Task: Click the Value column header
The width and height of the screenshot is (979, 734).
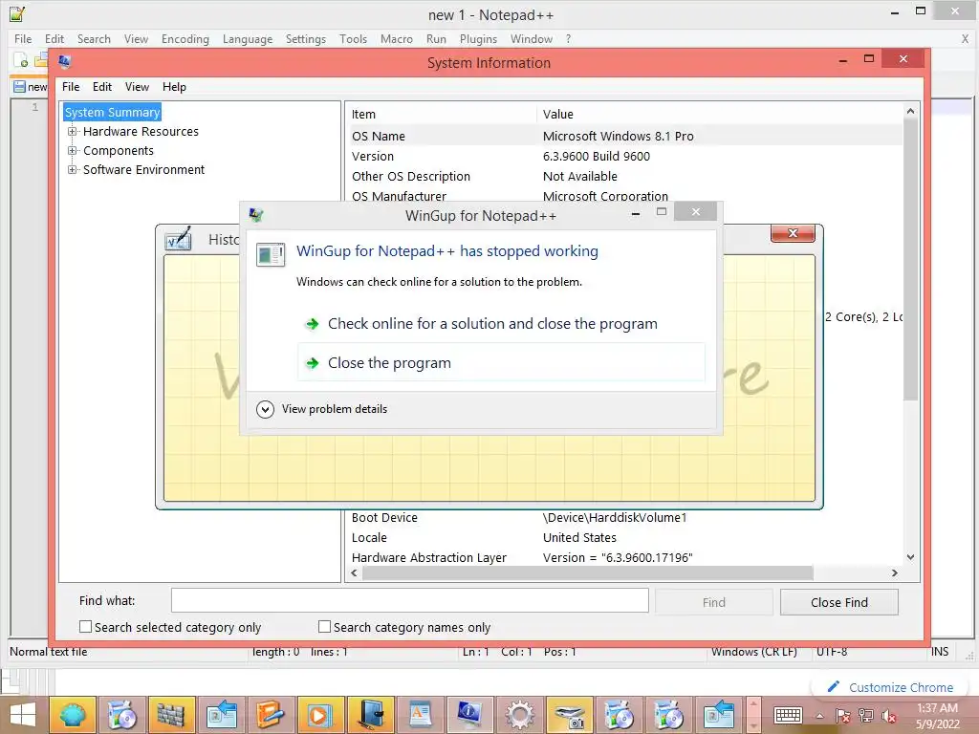Action: 719,115
